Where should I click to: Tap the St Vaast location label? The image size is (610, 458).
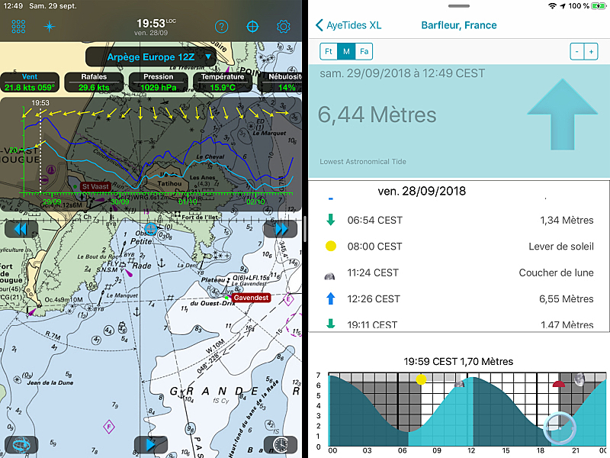pos(95,186)
